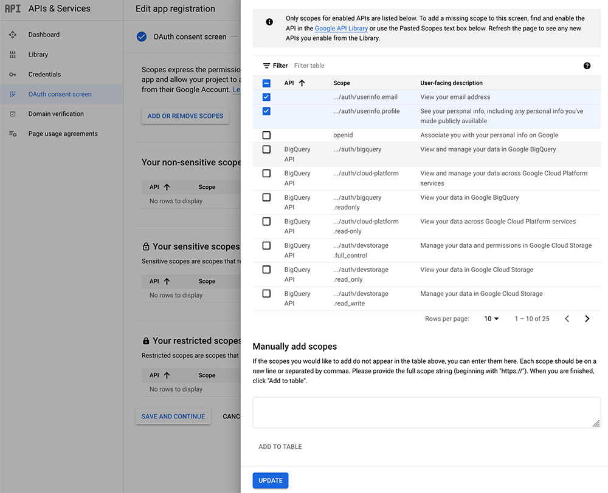Open the rows per page dropdown
Viewport: 608px width, 493px height.
[x=491, y=319]
